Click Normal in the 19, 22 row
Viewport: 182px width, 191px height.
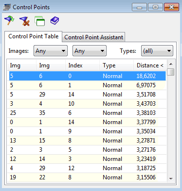[x=112, y=177]
